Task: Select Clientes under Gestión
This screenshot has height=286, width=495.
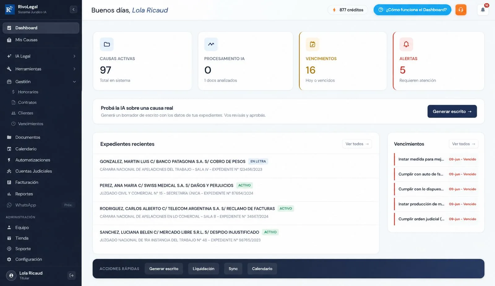Action: tap(25, 113)
